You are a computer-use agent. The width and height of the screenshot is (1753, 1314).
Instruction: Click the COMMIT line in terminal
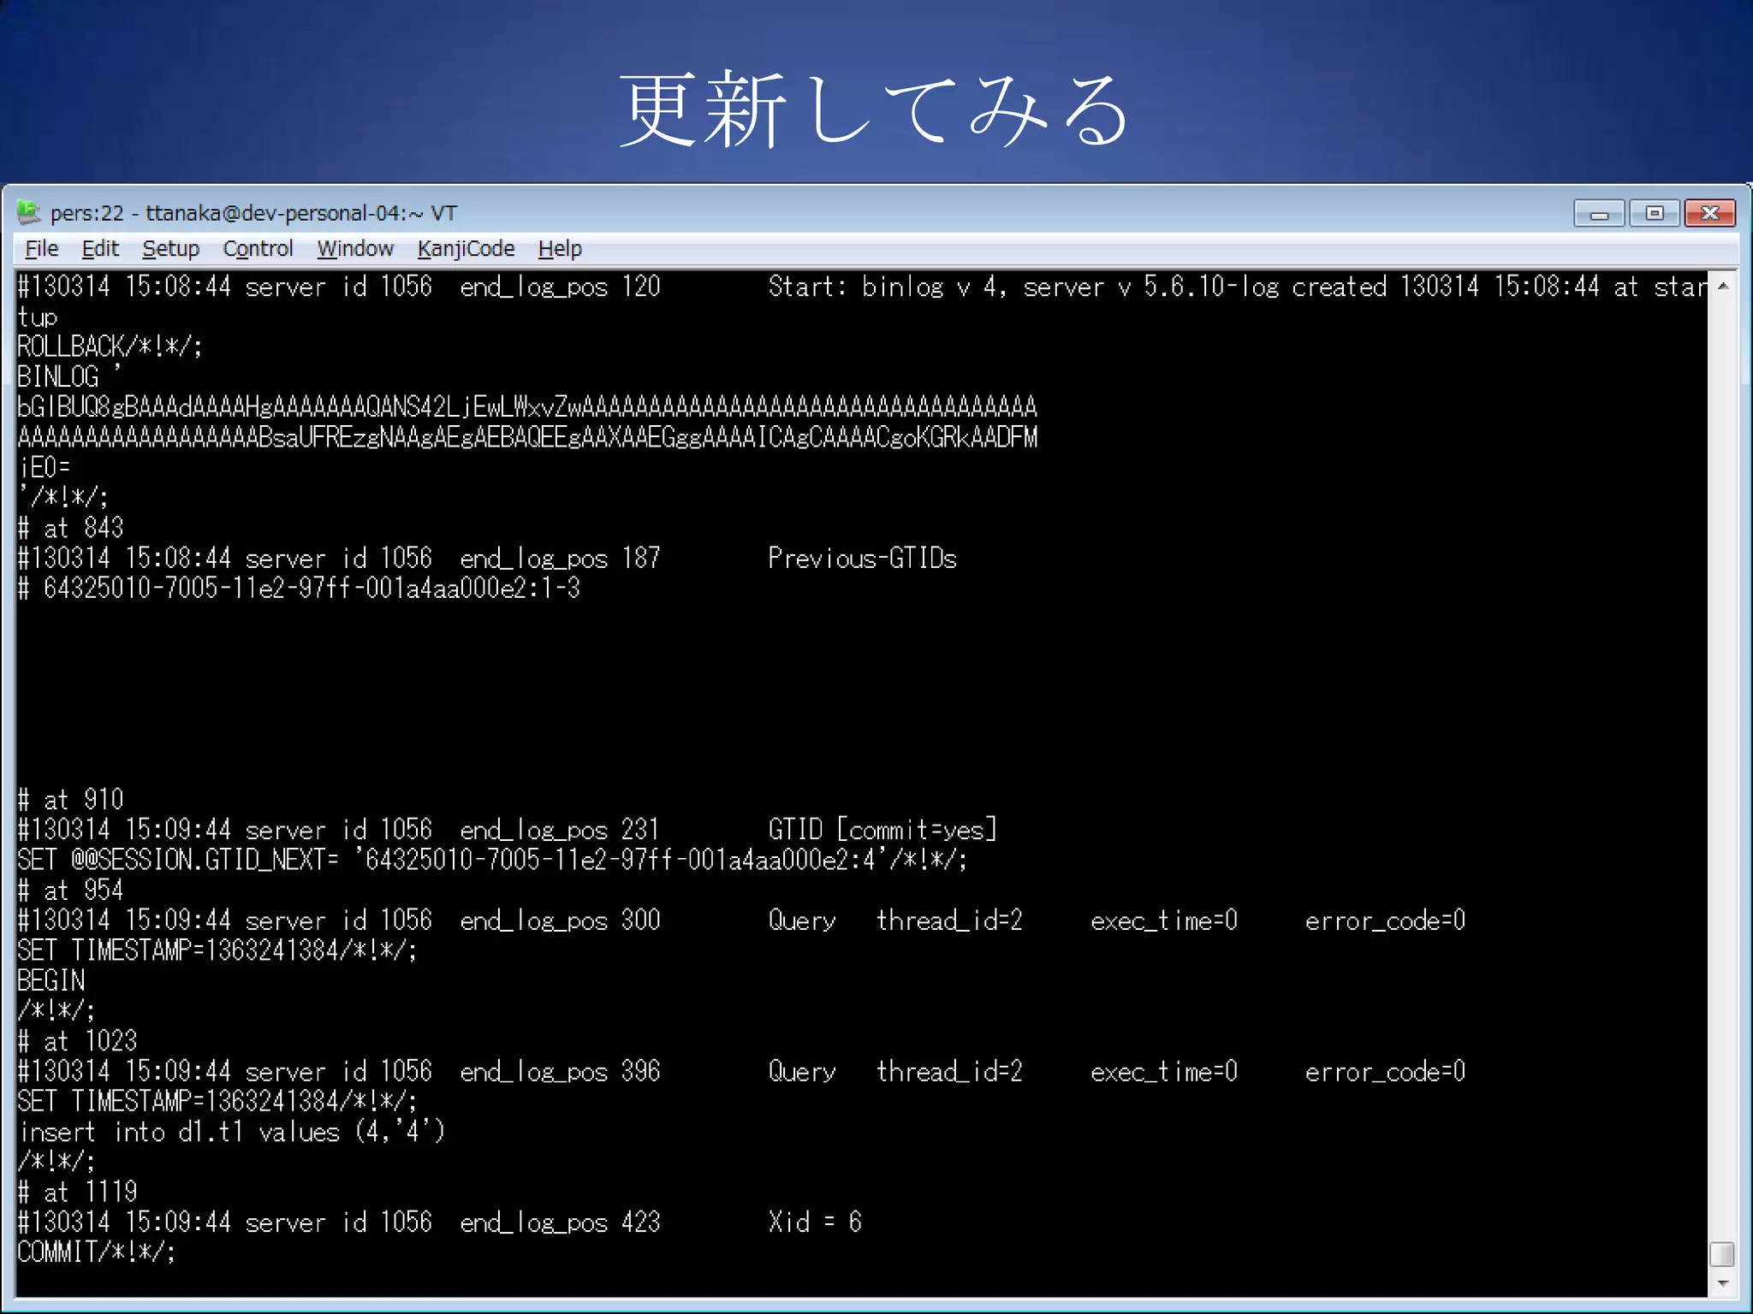point(96,1252)
